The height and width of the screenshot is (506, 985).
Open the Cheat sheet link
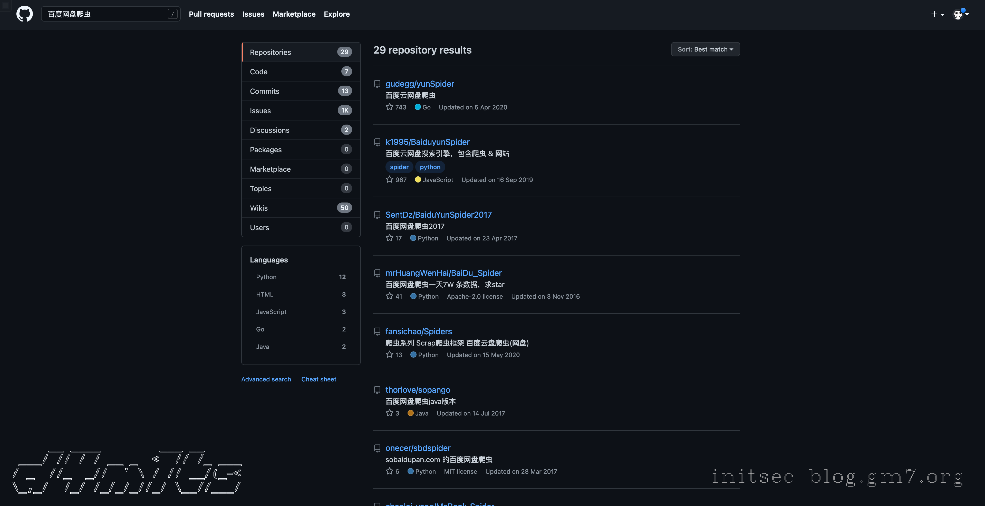click(x=318, y=379)
